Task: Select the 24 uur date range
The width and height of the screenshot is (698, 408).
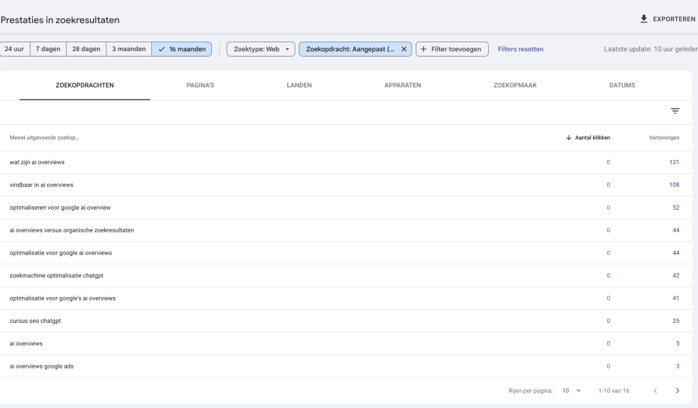Action: pos(14,49)
